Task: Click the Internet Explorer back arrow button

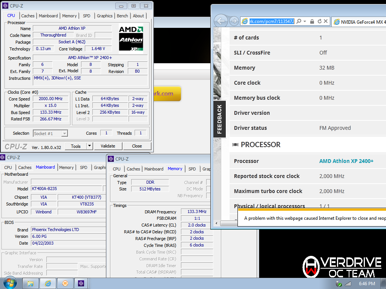Action: pos(221,21)
